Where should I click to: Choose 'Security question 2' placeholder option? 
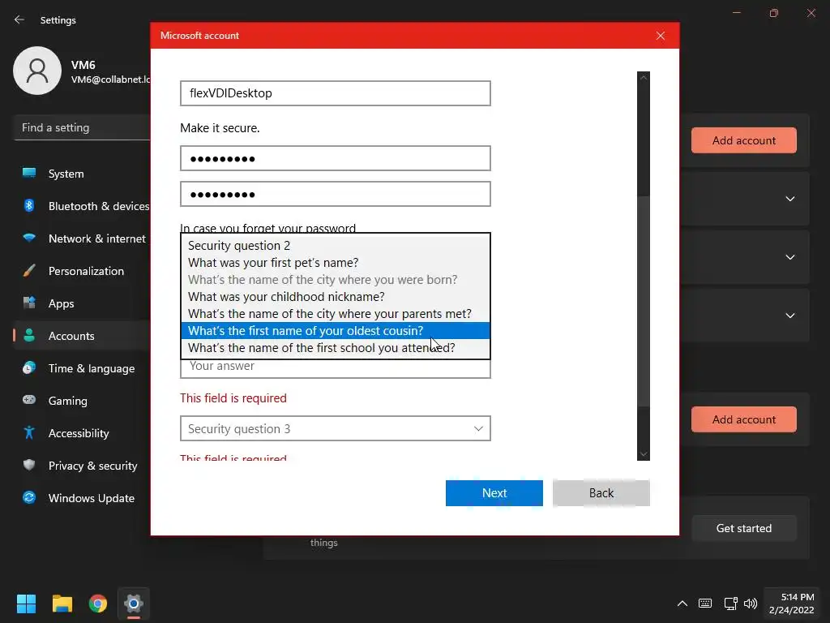pyautogui.click(x=336, y=245)
